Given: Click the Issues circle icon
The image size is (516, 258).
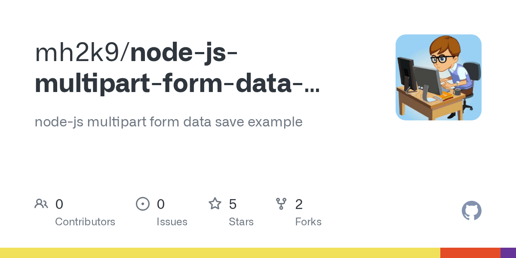Looking at the screenshot, I should (x=143, y=204).
